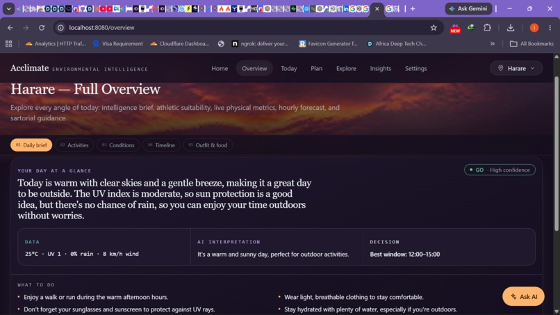The width and height of the screenshot is (560, 315).
Task: Bookmark this page with the star icon
Action: pyautogui.click(x=434, y=28)
